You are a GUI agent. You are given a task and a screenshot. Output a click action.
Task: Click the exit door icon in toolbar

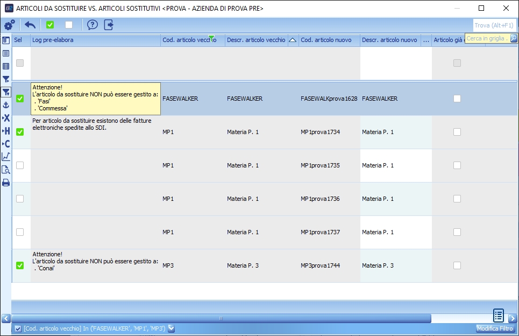(109, 25)
